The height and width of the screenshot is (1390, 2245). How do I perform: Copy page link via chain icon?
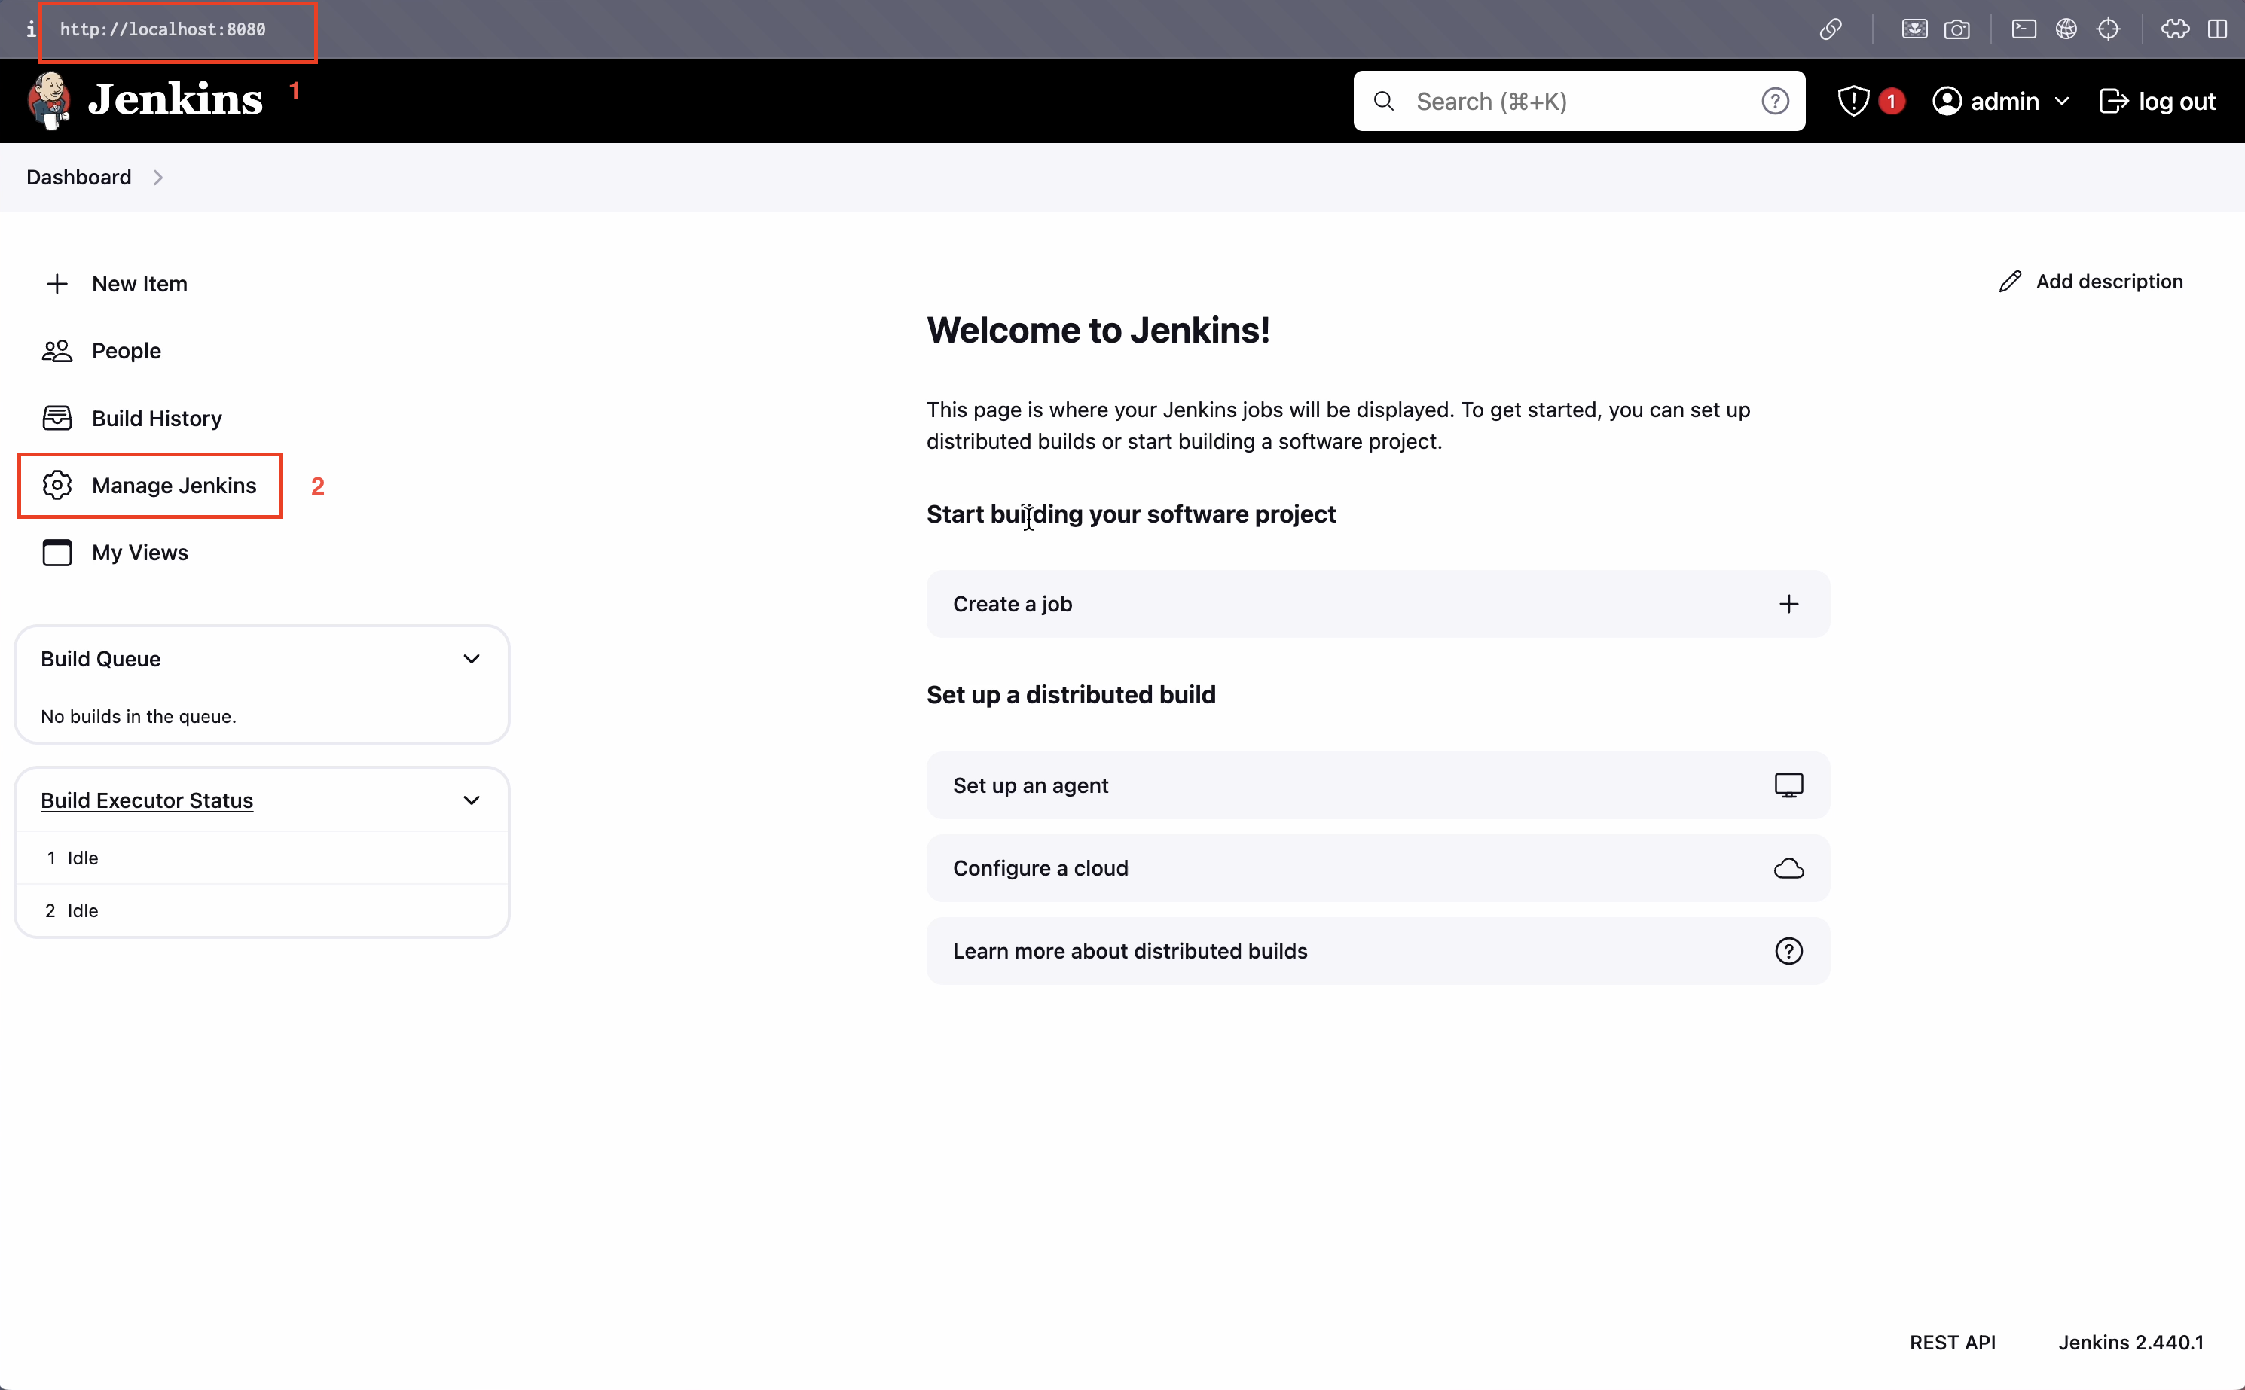tap(1830, 29)
